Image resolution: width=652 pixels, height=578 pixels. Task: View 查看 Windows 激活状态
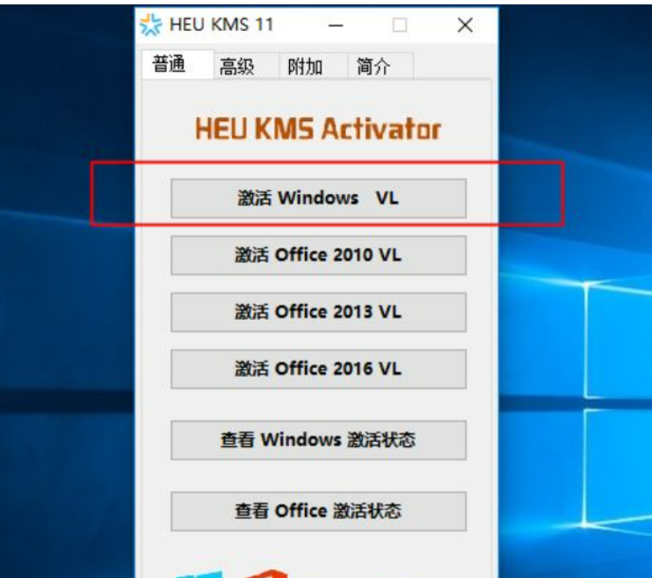(318, 440)
